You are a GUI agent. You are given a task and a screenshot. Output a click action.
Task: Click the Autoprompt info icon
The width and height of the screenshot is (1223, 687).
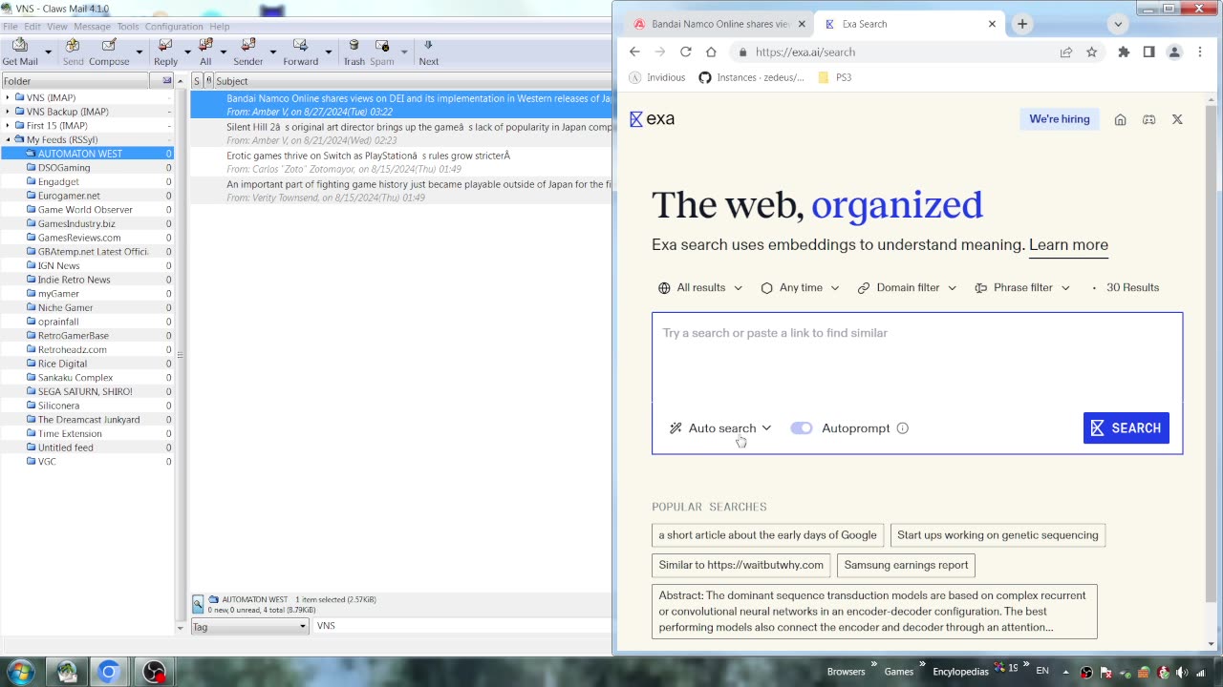coord(903,428)
